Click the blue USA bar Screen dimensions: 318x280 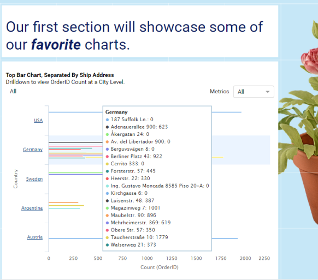227,112
